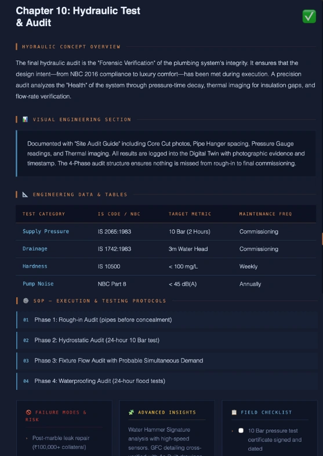
Task: Click the set-square icon next to Engineering Data & Tables
Action: [26, 194]
